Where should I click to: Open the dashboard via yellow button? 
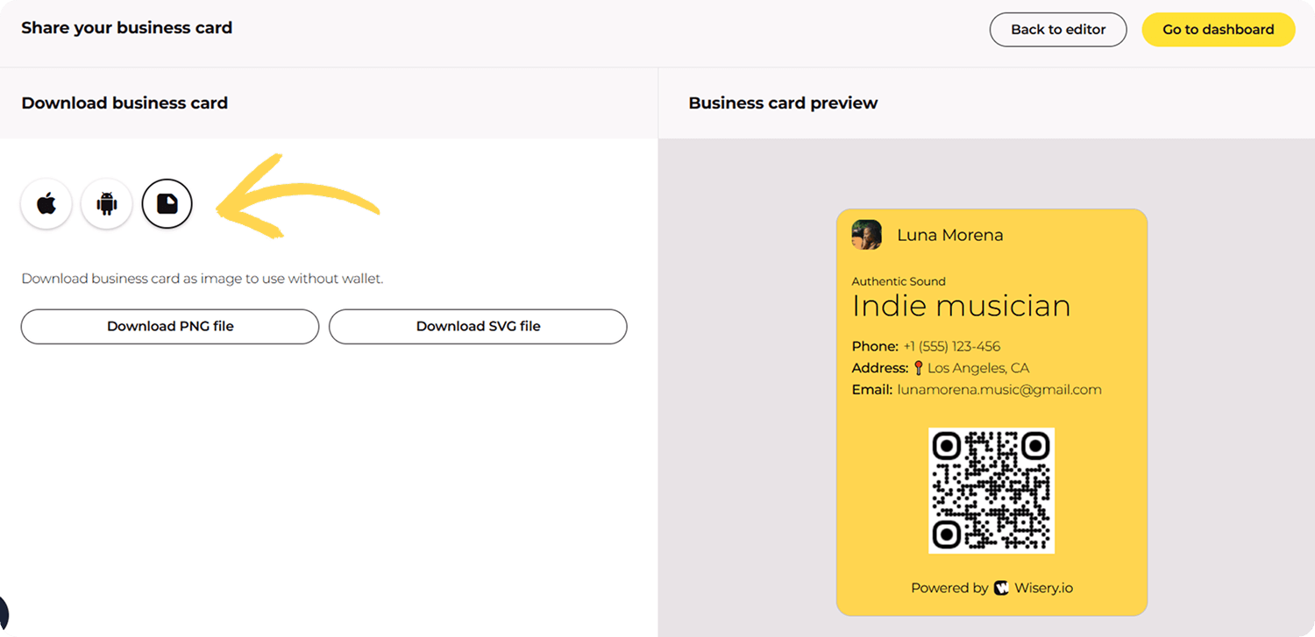tap(1219, 30)
